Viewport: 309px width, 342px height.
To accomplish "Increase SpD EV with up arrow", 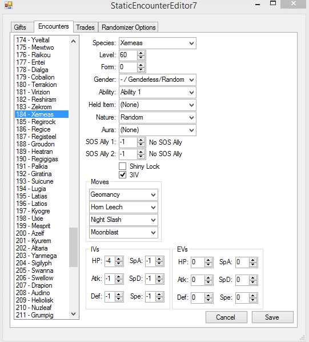I will coord(253,277).
